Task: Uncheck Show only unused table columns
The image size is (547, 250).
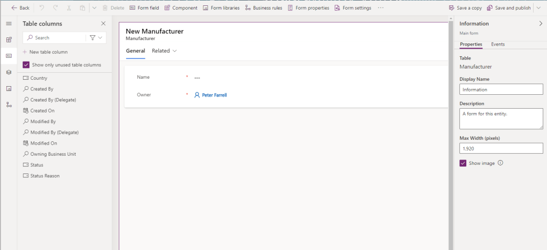Action: [x=26, y=65]
